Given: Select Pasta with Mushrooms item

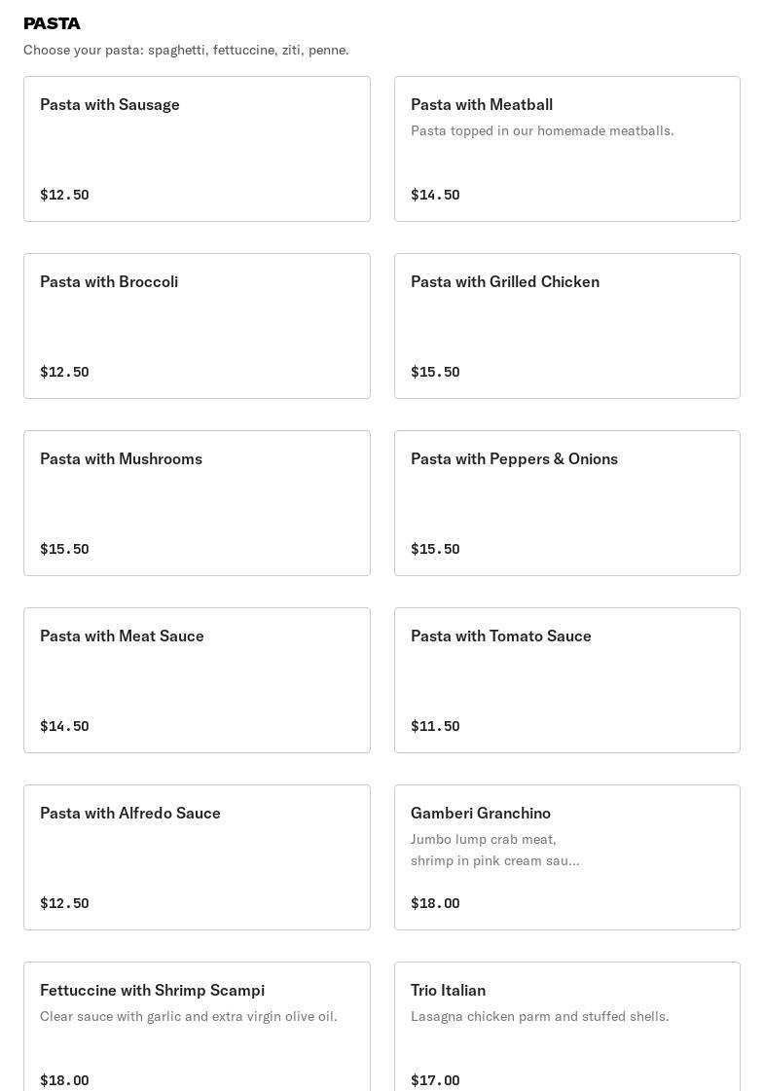Looking at the screenshot, I should [197, 503].
